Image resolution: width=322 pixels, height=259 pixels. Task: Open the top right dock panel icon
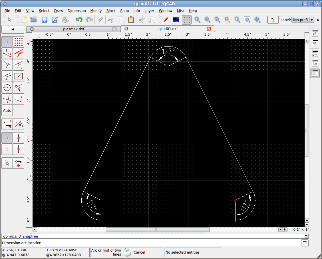[x=315, y=33]
